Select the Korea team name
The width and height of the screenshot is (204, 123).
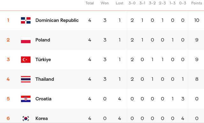pos(41,119)
